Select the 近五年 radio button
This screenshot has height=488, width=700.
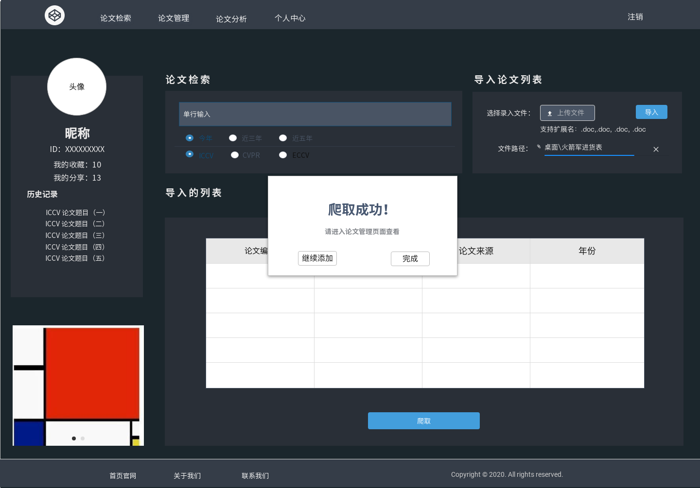pyautogui.click(x=283, y=138)
